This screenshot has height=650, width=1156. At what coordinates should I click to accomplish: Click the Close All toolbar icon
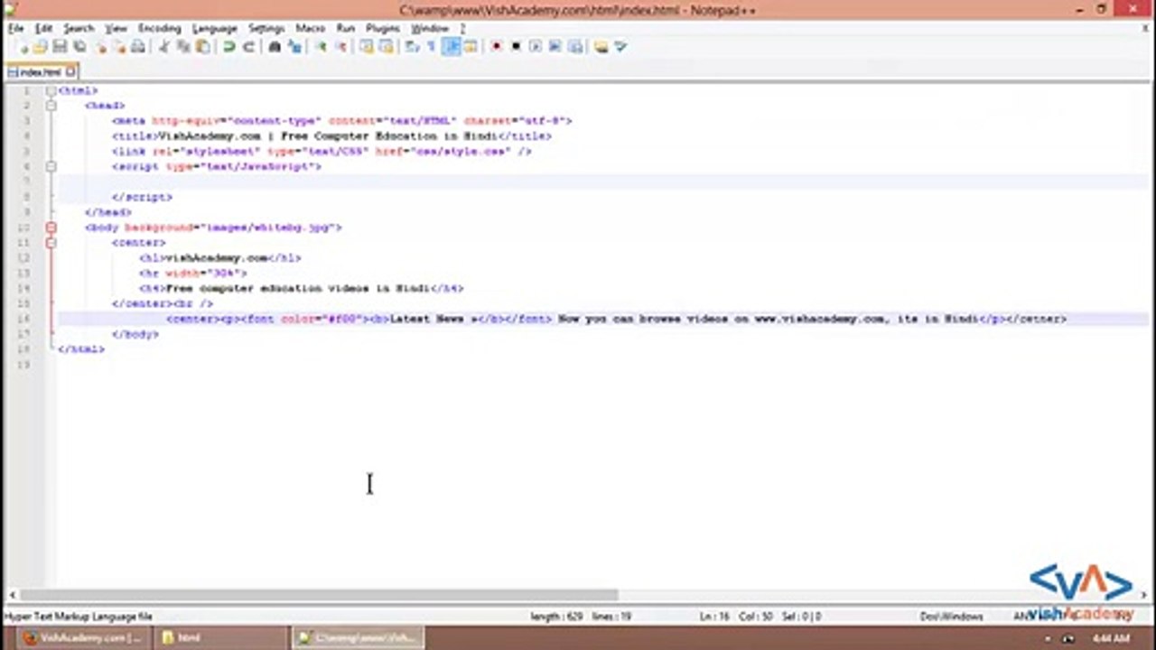(120, 46)
